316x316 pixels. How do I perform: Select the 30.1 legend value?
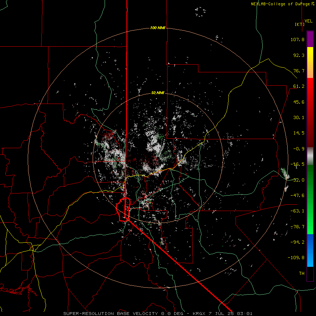point(299,118)
